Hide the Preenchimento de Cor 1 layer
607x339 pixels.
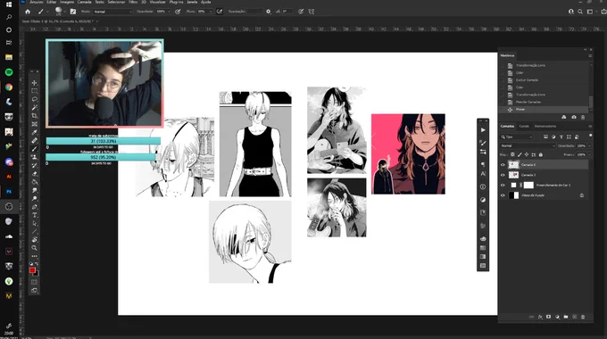tap(503, 185)
